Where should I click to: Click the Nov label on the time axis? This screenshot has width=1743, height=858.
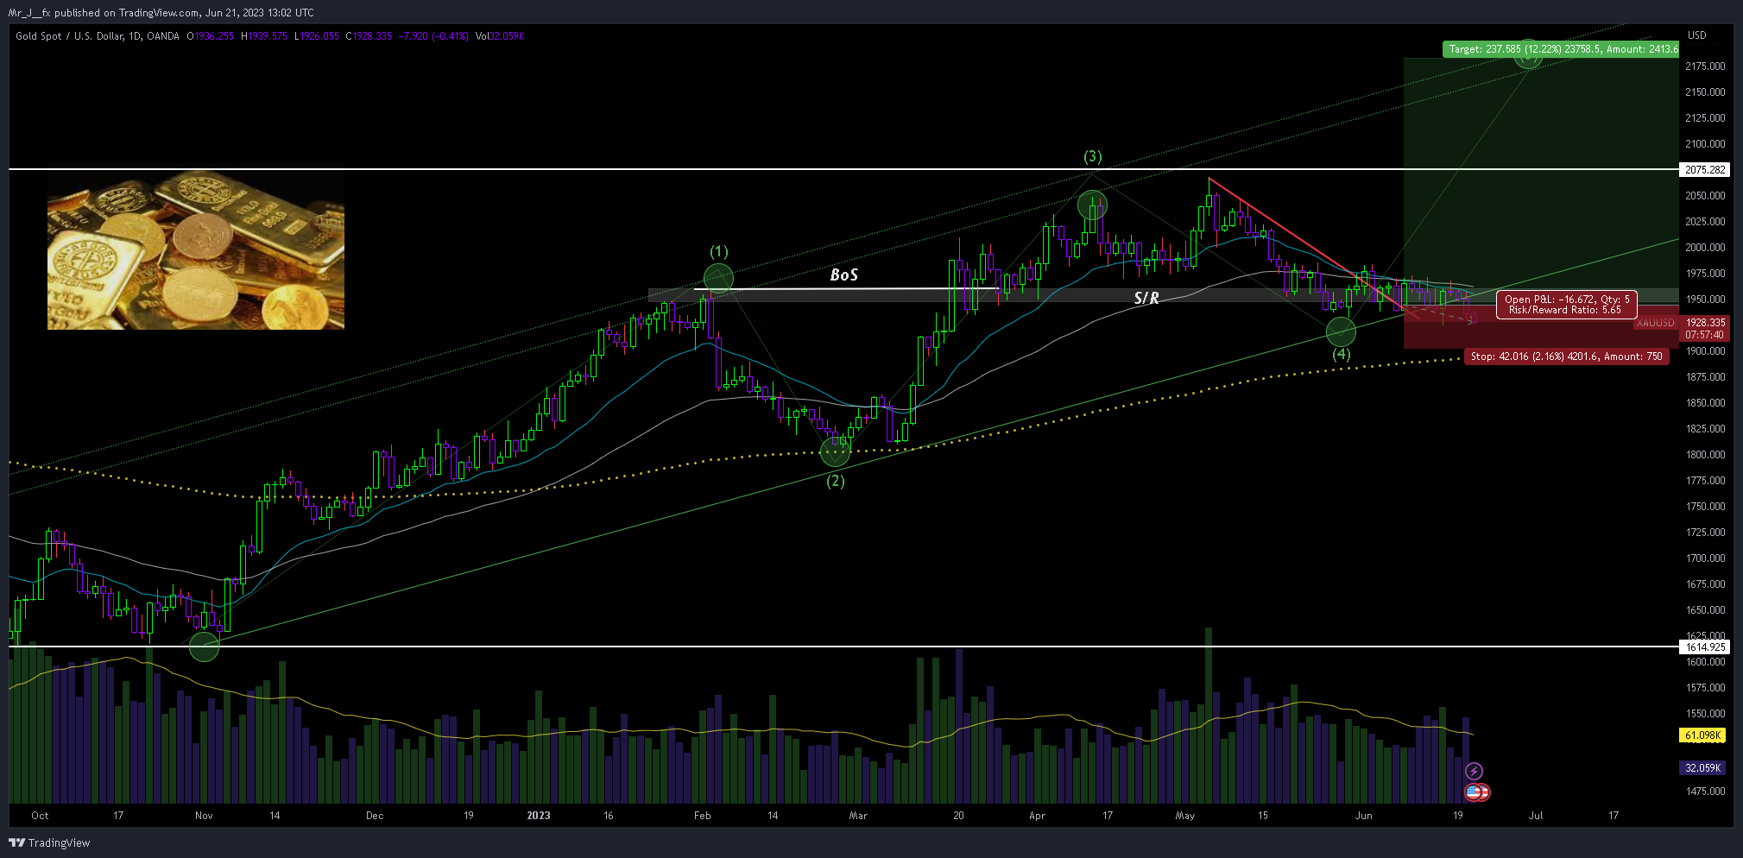(x=204, y=816)
